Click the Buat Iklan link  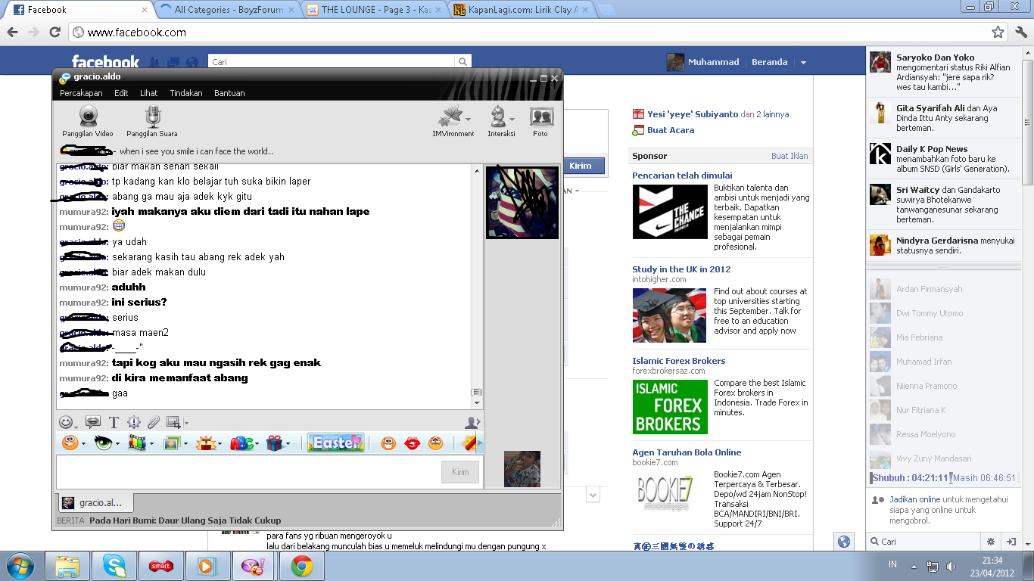pyautogui.click(x=790, y=156)
